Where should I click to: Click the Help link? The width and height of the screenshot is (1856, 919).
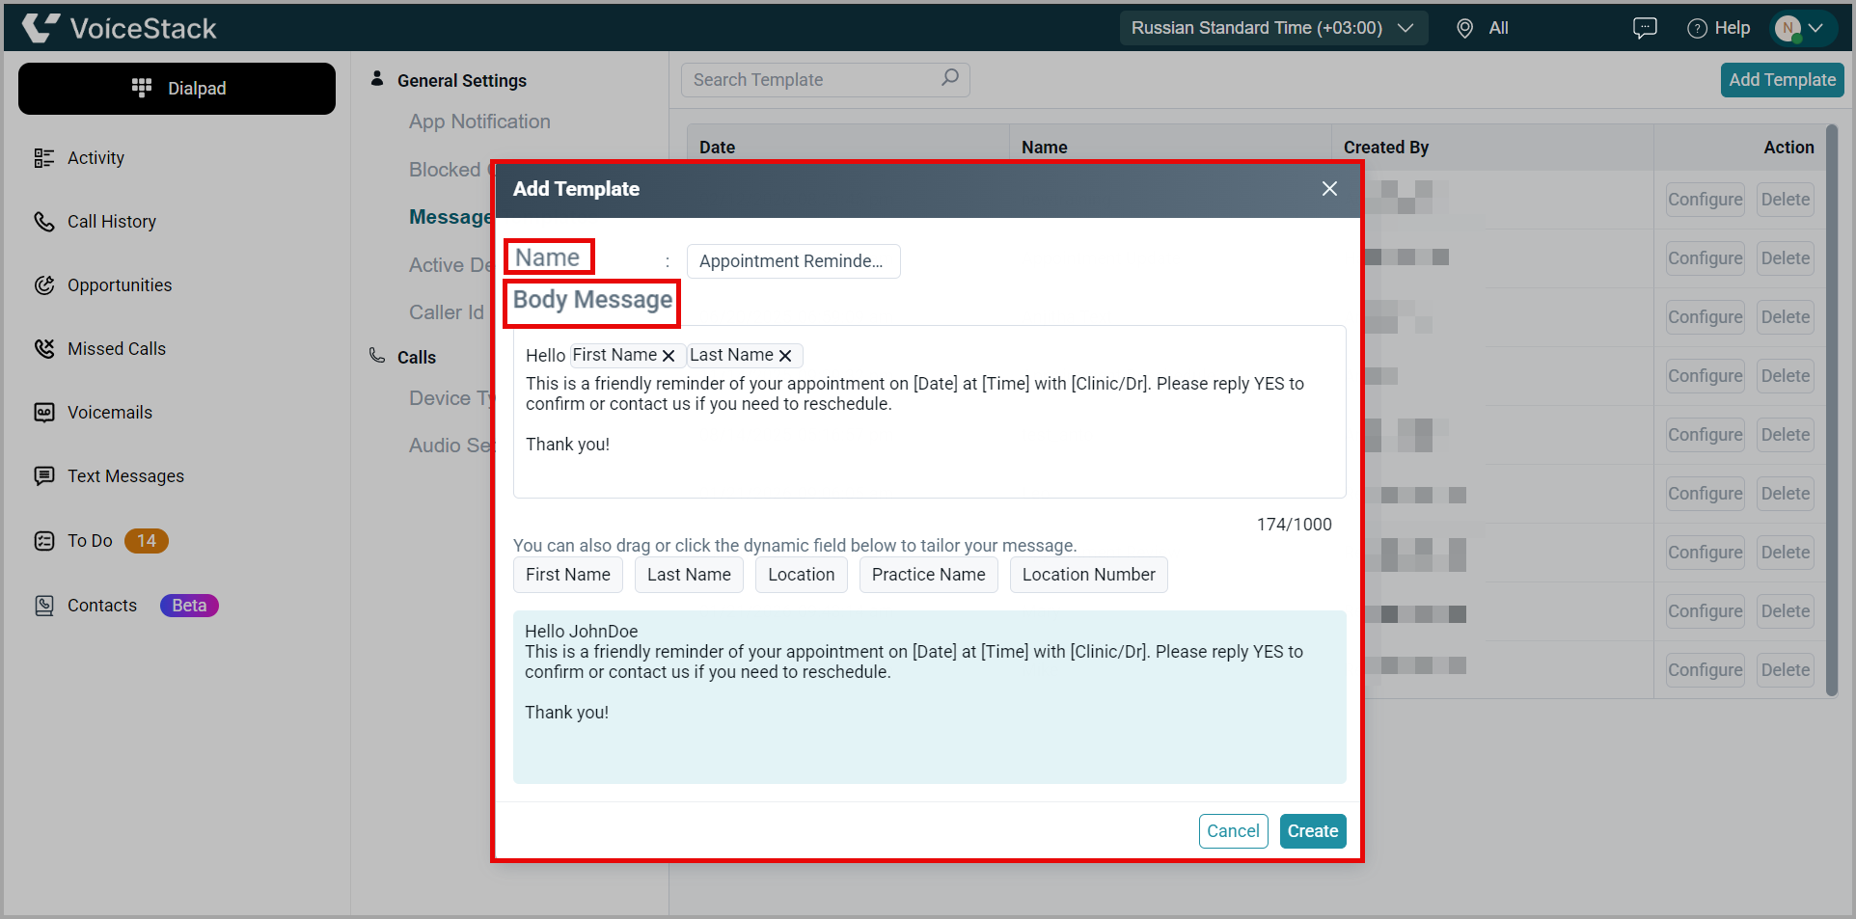(x=1733, y=28)
